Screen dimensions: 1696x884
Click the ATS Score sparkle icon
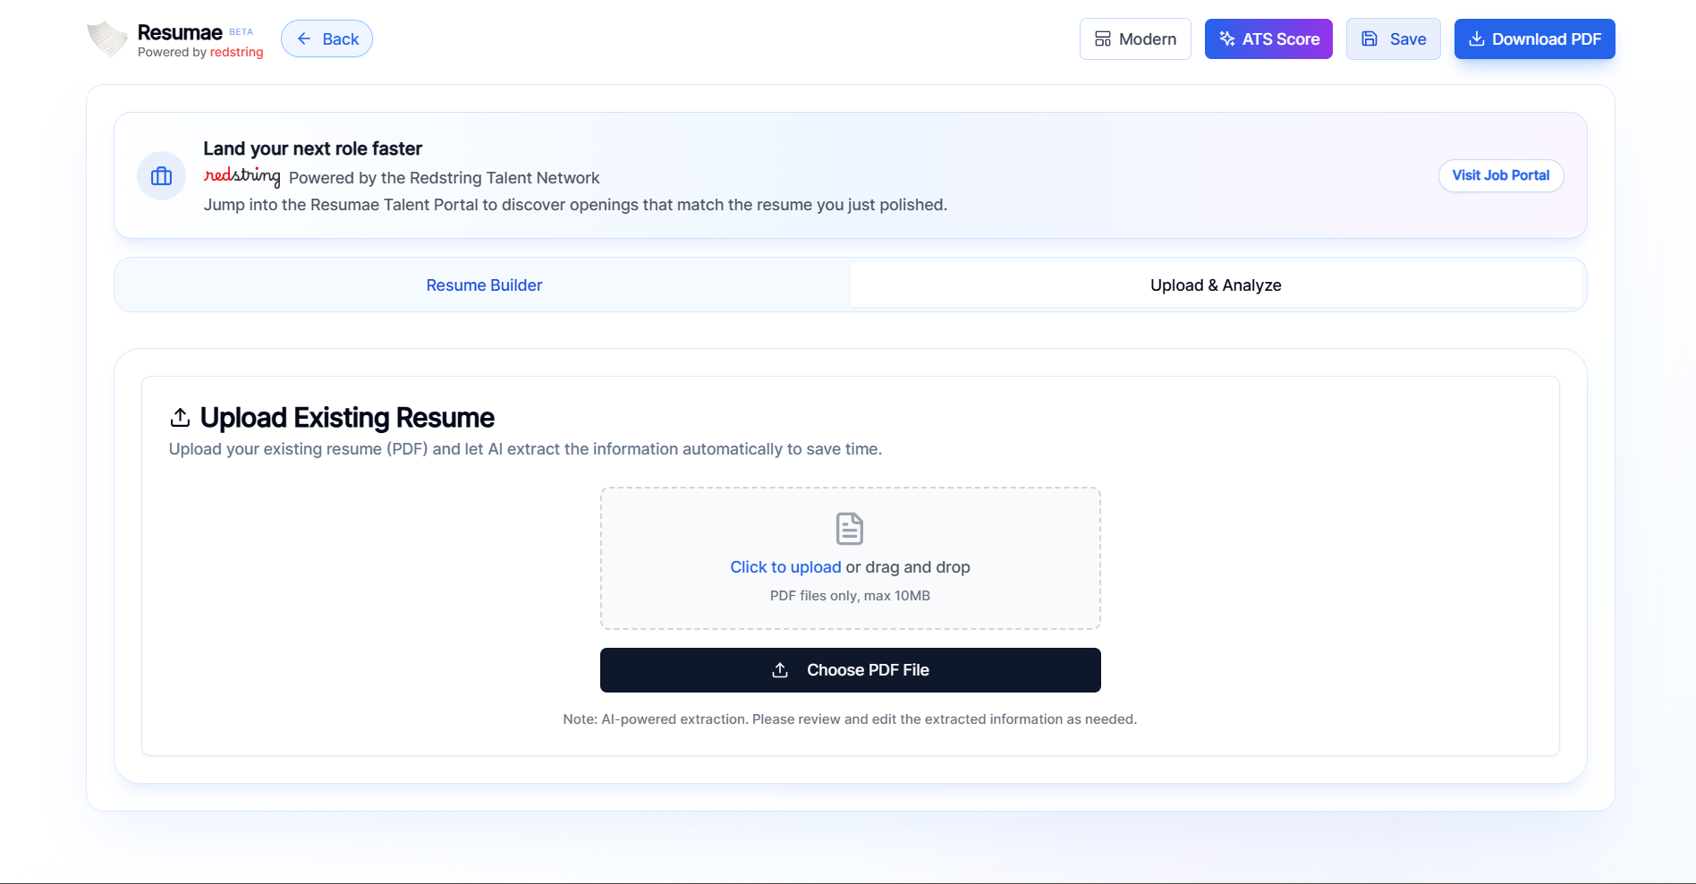(x=1225, y=38)
